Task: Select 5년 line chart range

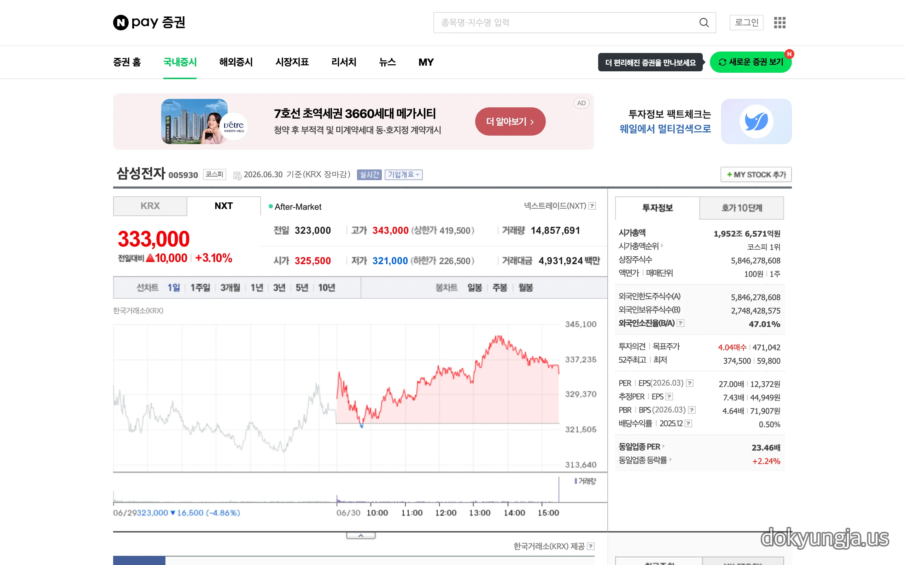Action: pyautogui.click(x=302, y=288)
